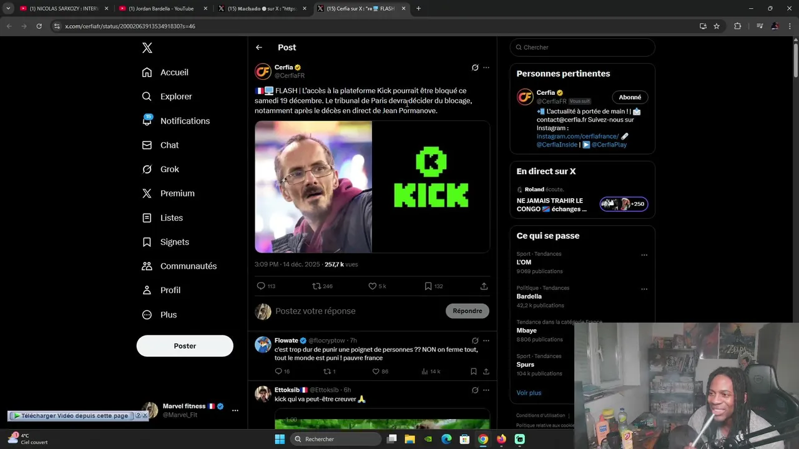799x449 pixels.
Task: Share Flowate's reply
Action: [486, 372]
